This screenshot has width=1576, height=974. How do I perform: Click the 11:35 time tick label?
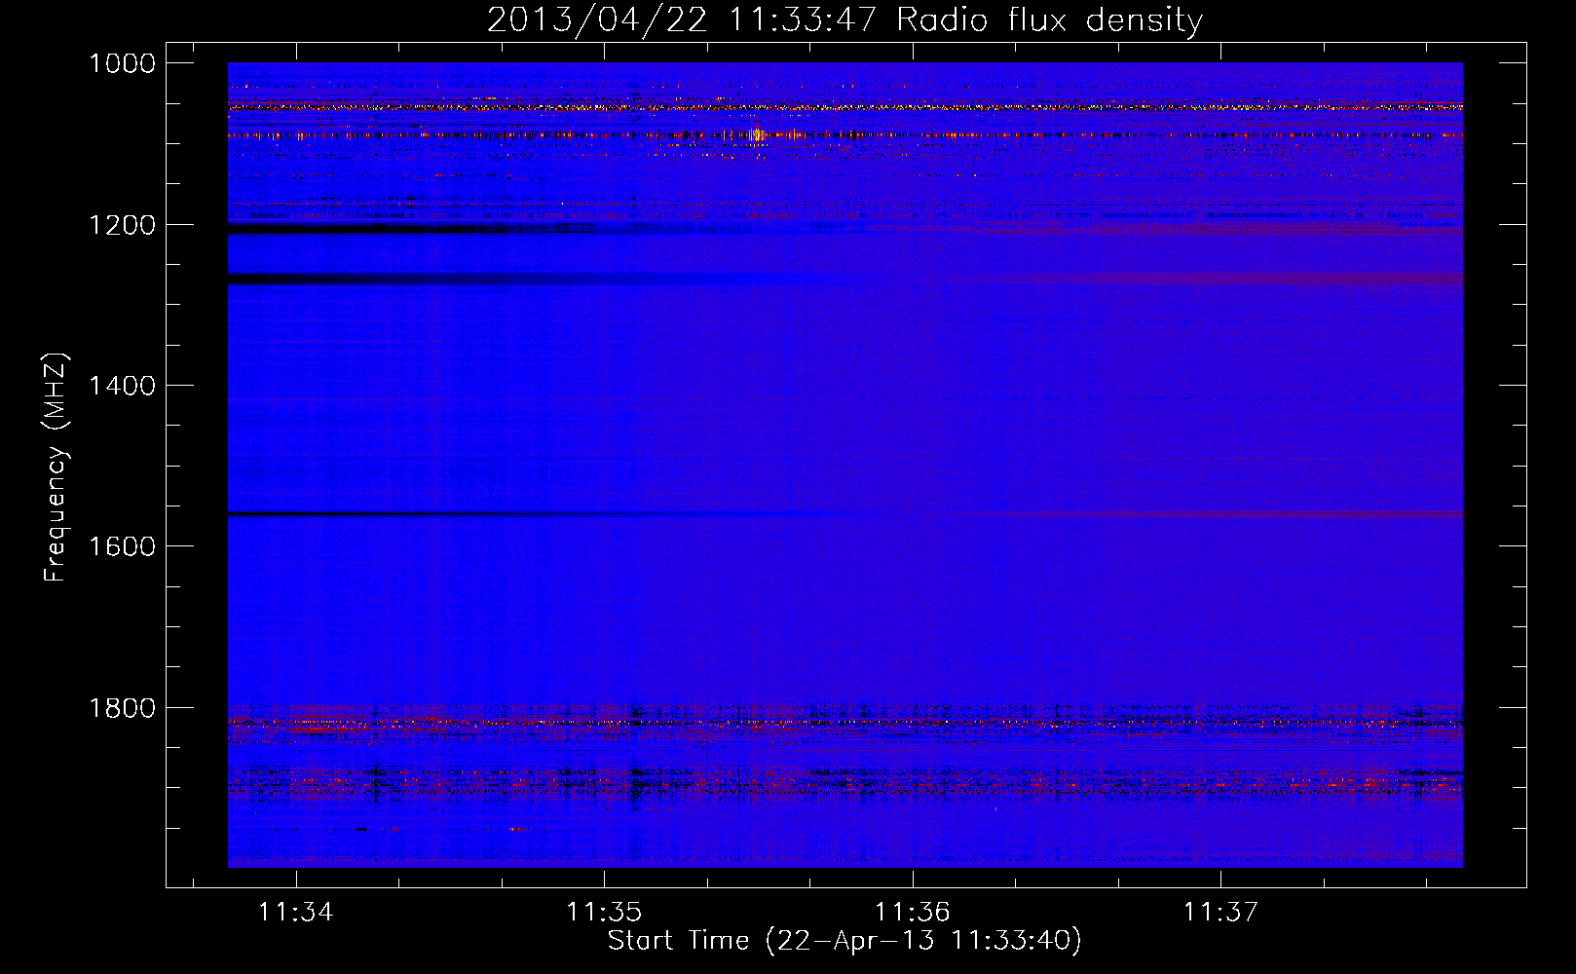[x=604, y=912]
